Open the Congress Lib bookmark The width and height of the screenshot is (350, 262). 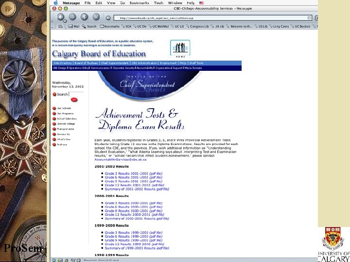tap(197, 26)
